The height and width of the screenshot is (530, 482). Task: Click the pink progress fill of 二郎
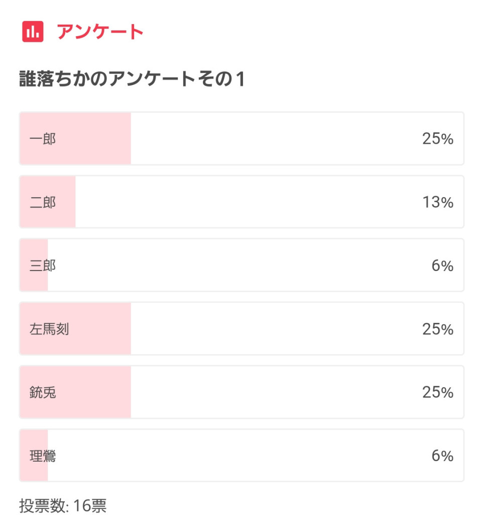[x=48, y=202]
